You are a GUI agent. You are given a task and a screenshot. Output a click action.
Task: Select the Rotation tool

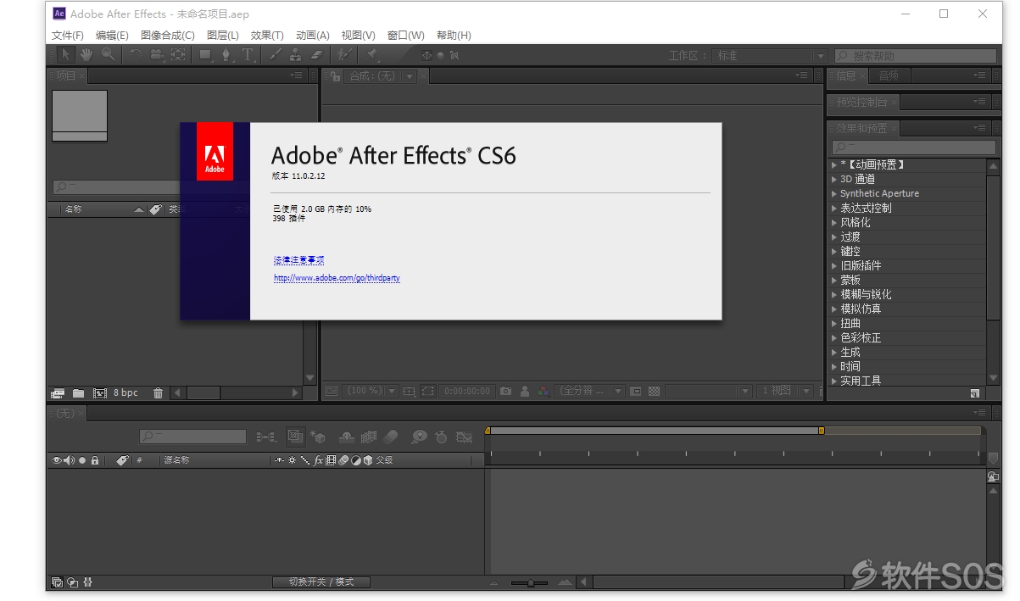tap(136, 54)
